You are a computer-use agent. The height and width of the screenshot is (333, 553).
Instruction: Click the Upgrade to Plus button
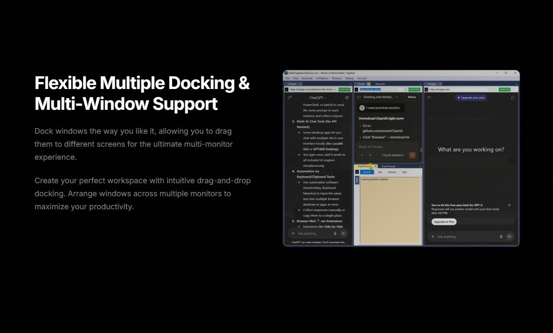444,222
